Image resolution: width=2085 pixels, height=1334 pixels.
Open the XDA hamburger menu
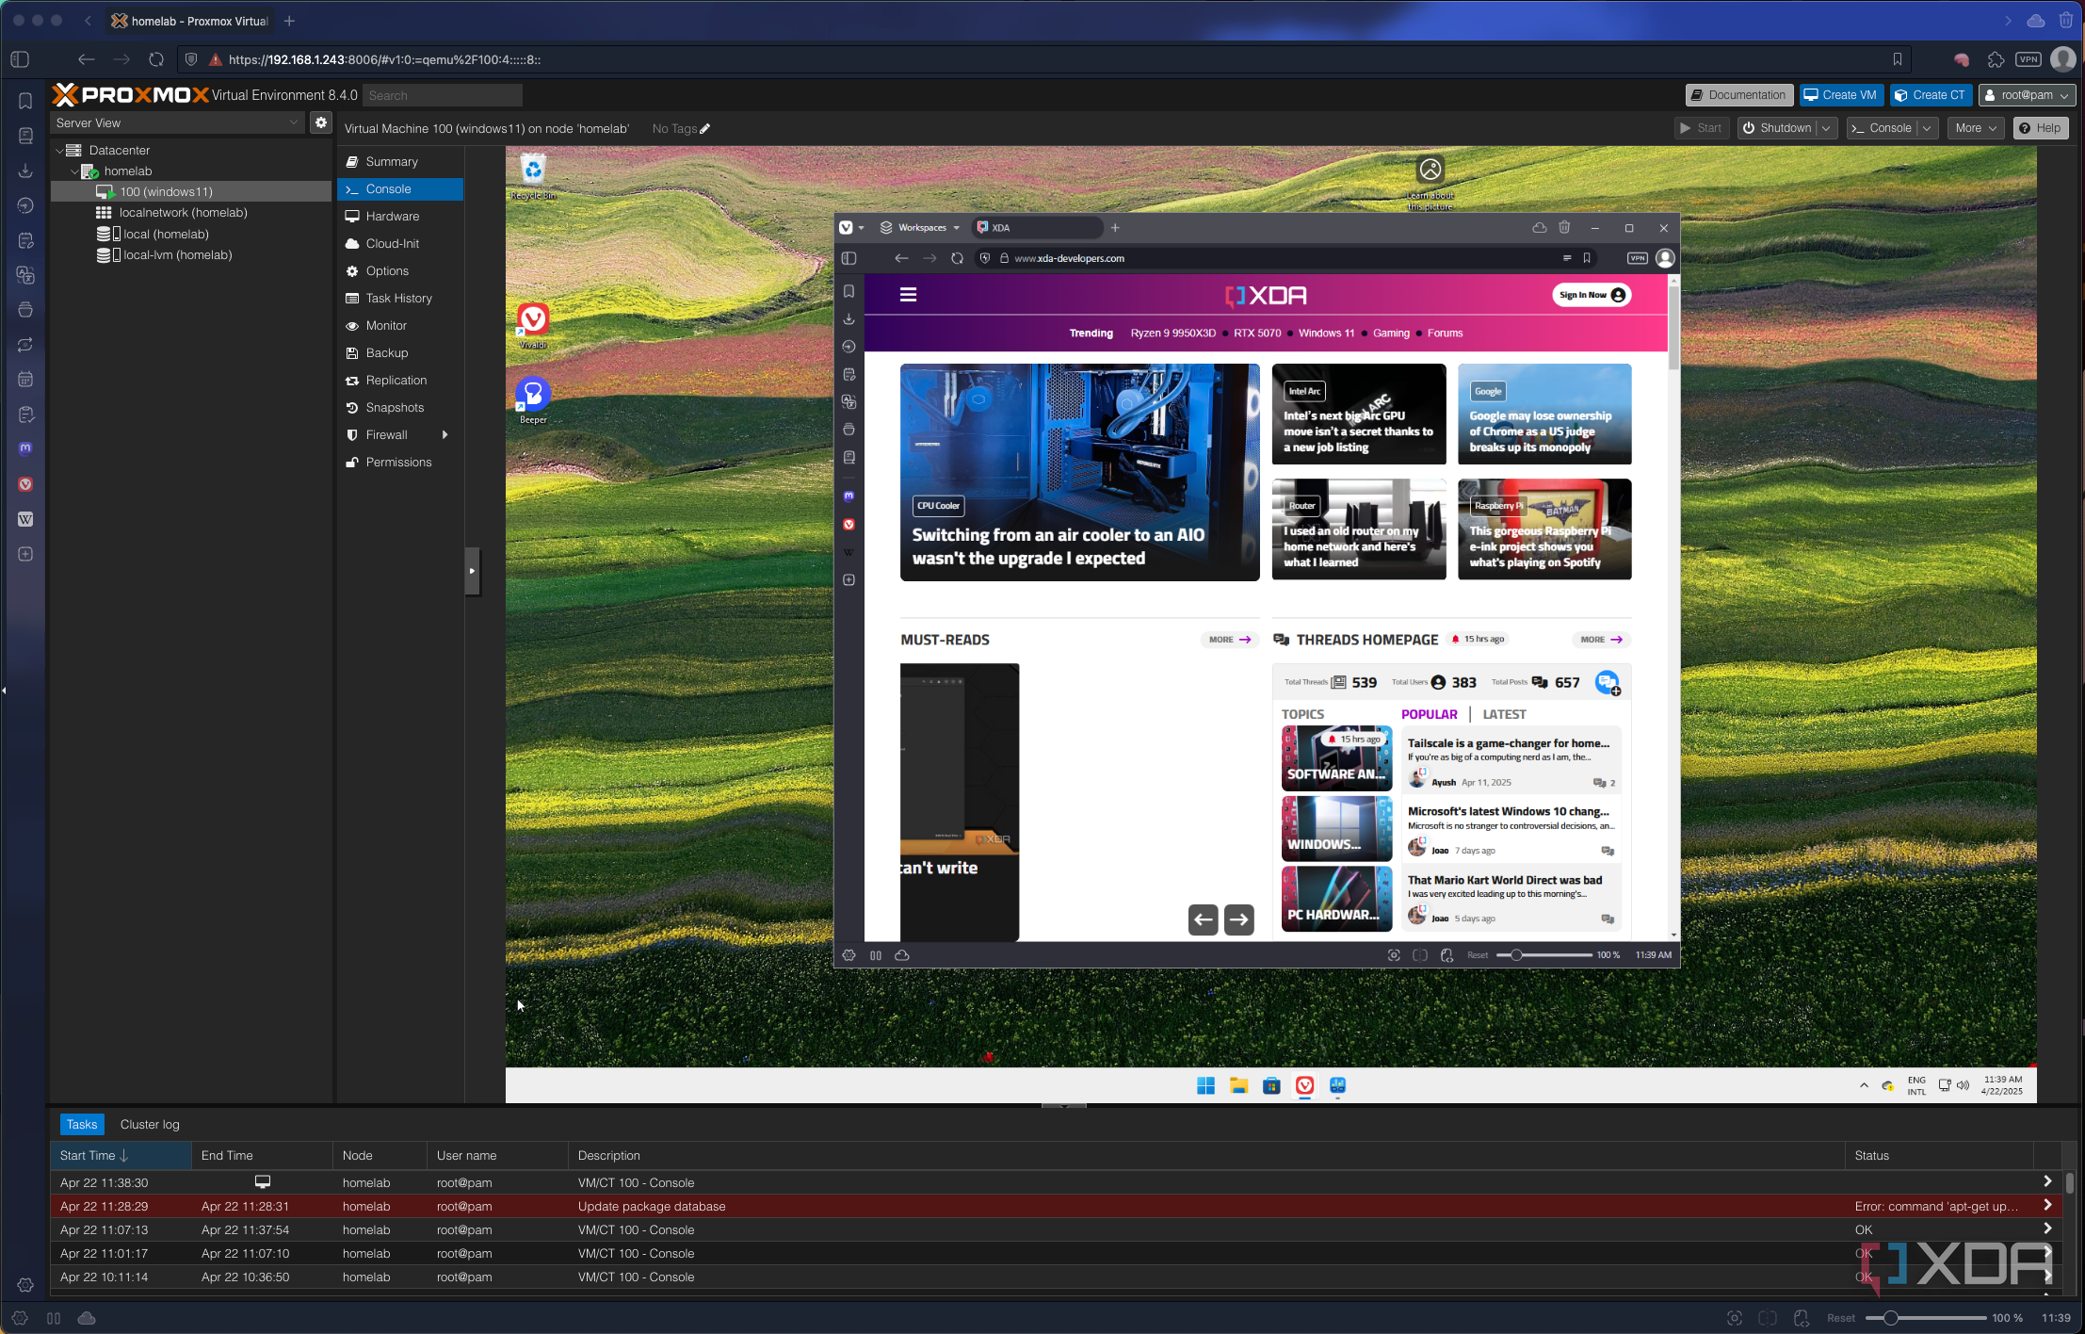908,295
